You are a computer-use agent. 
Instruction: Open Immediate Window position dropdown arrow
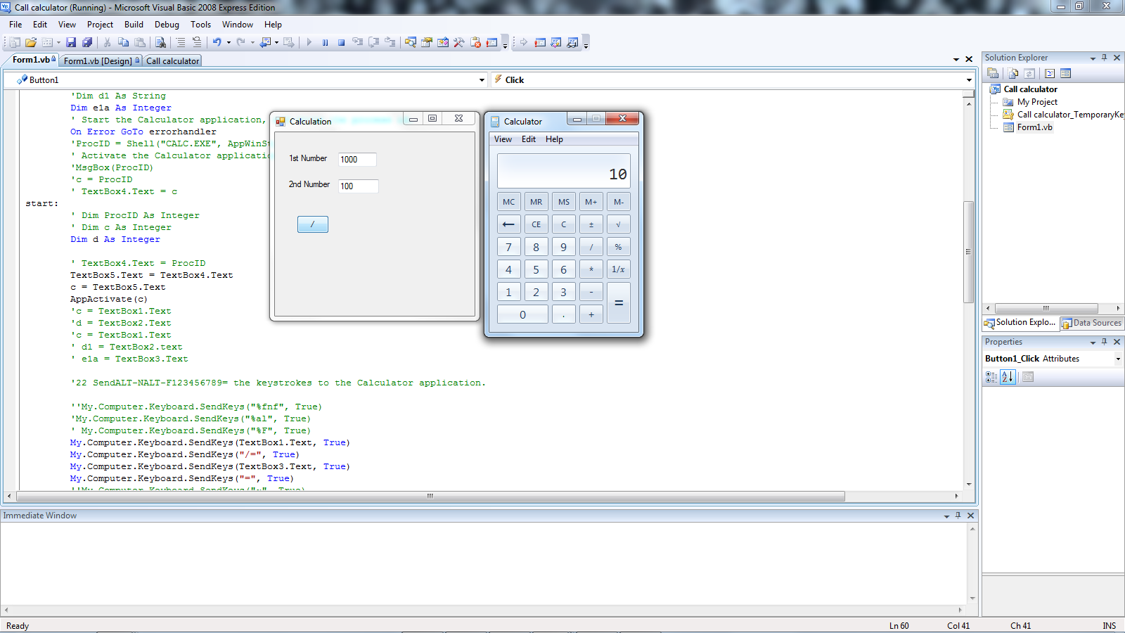[x=946, y=516]
